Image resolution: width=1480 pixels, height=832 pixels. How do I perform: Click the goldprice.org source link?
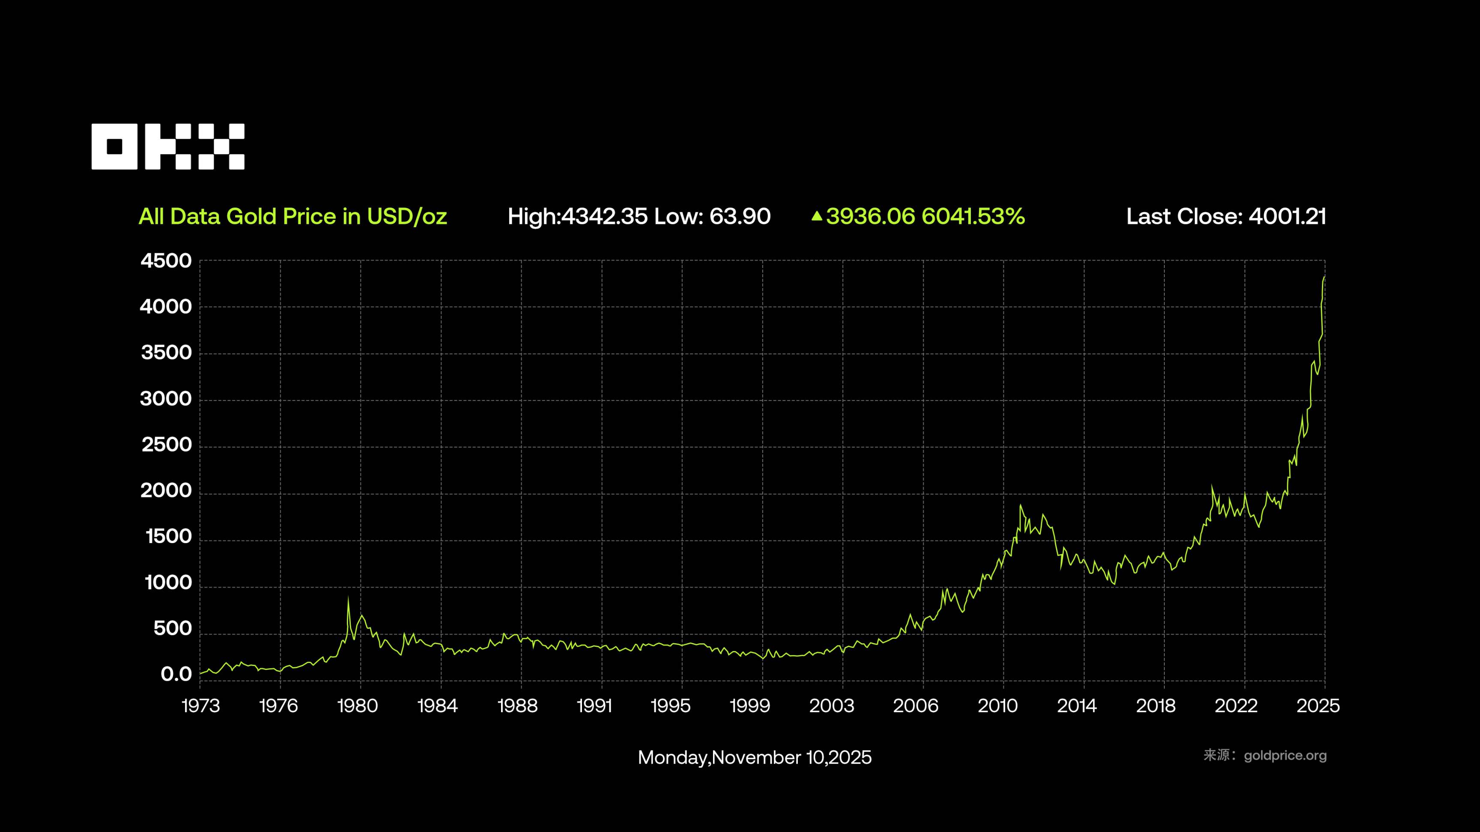pos(1285,756)
